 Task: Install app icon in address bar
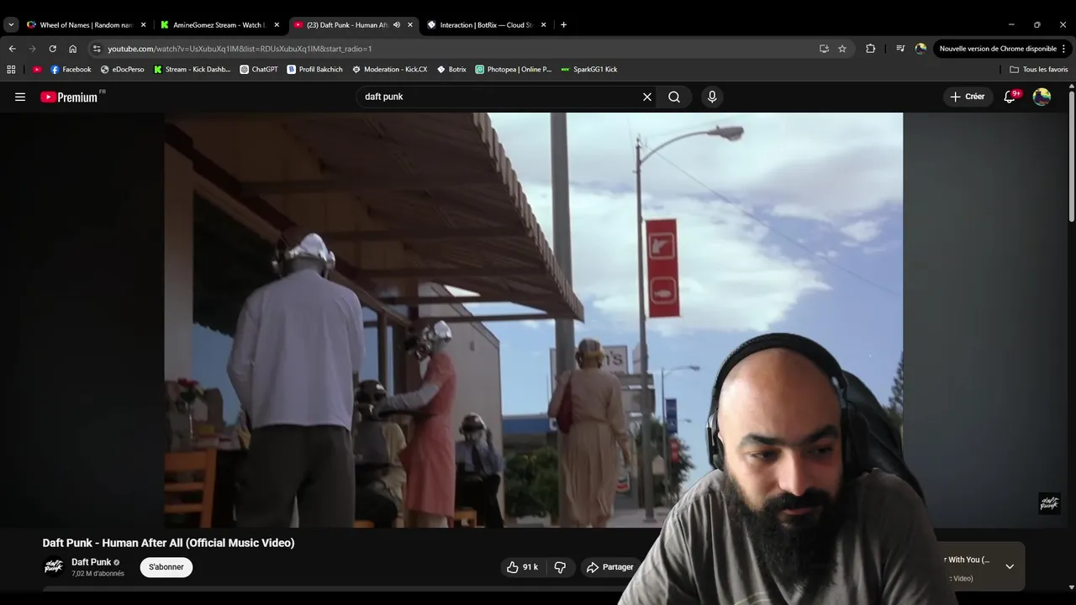[x=824, y=49]
